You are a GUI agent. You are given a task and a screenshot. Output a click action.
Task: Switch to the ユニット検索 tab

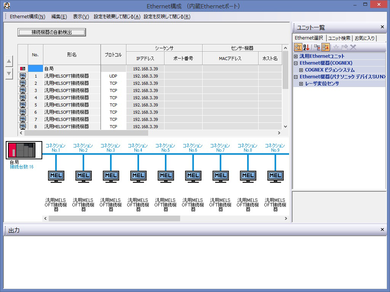(x=339, y=38)
